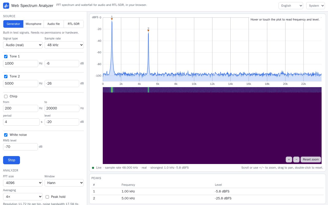Click the green Live status indicator dot
Viewport: 328px width, 205px height.
pyautogui.click(x=93, y=168)
